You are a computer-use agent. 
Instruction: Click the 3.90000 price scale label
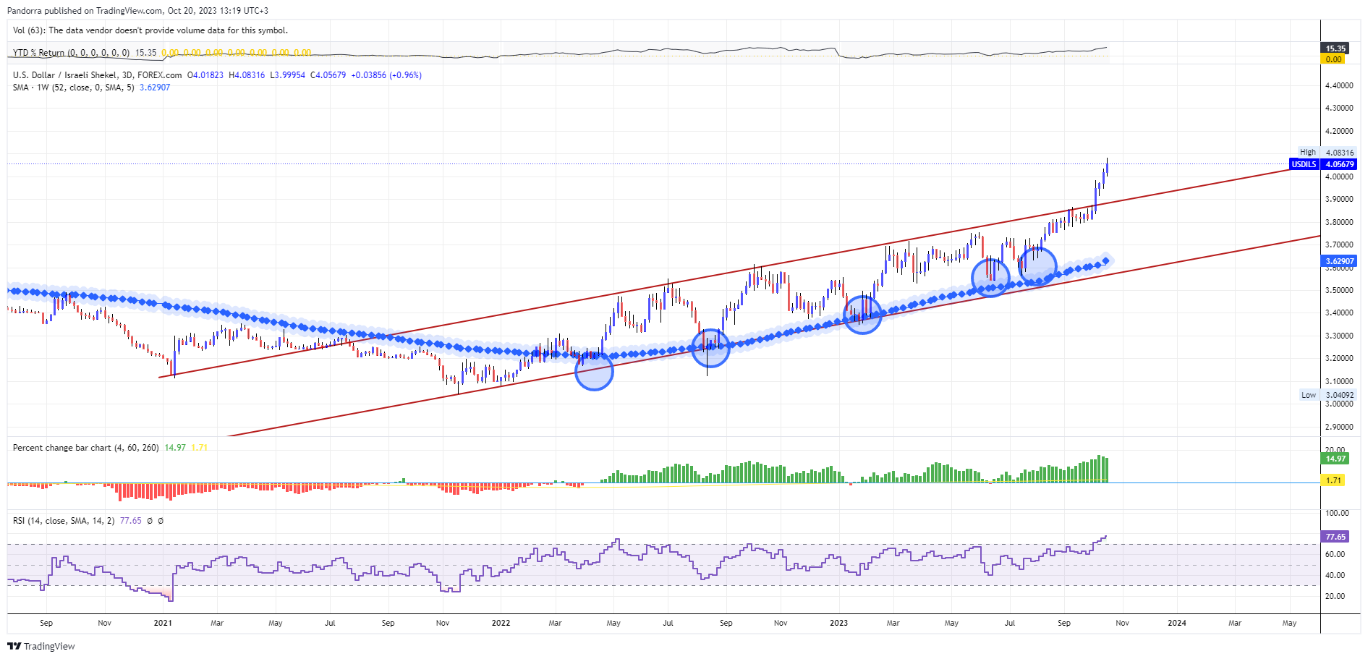[x=1339, y=199]
